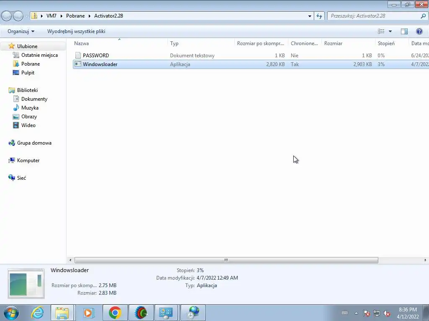Select Dokumenty library in navigation pane

point(34,99)
